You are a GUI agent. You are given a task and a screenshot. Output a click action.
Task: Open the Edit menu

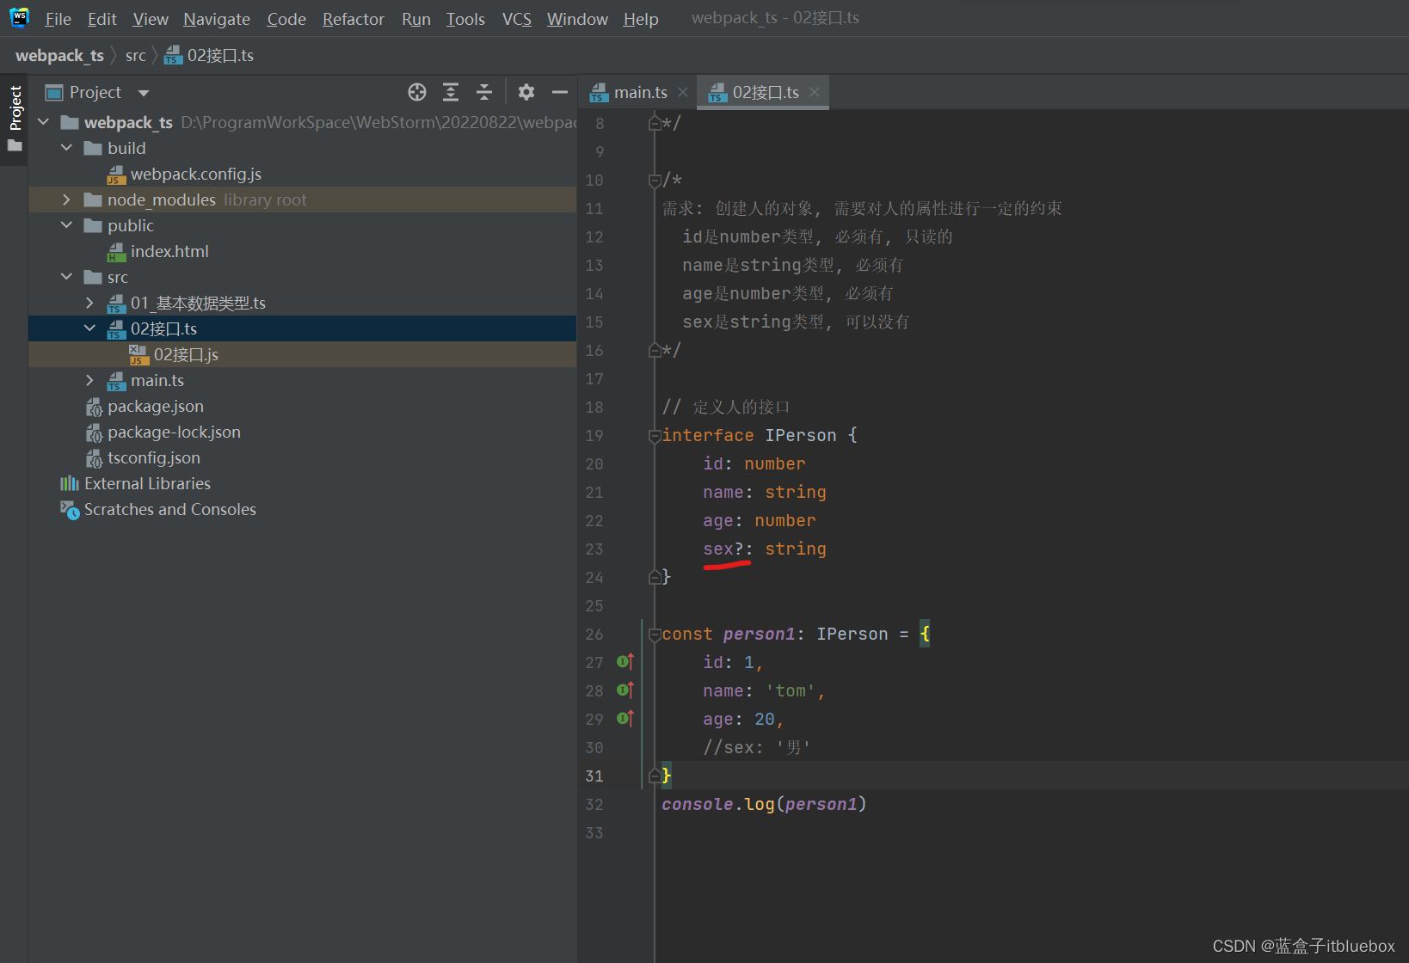102,19
